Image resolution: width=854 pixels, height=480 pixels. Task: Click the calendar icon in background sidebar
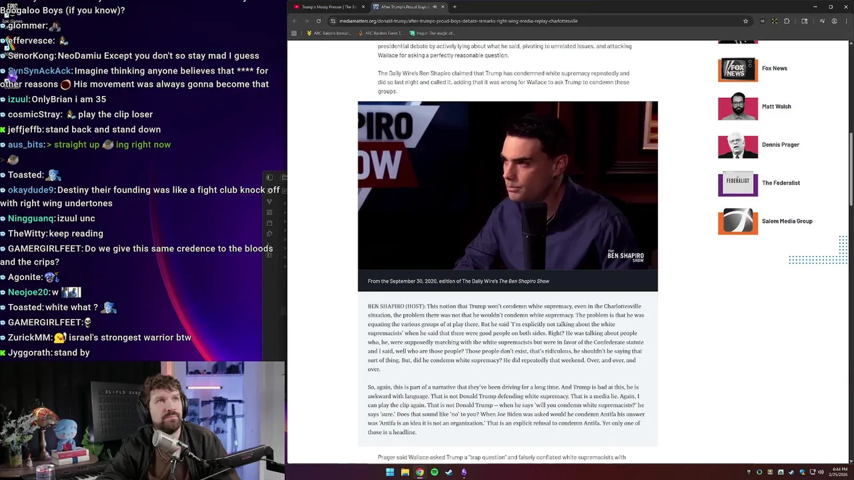[x=269, y=223]
